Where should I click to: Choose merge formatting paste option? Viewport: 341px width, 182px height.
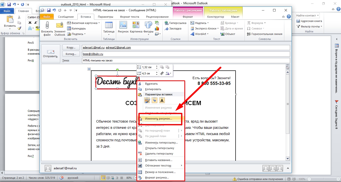tap(155, 100)
